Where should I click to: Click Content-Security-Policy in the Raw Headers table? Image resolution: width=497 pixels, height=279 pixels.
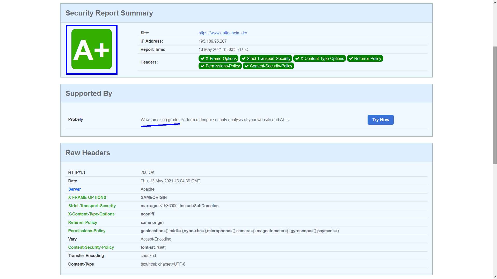(x=91, y=247)
